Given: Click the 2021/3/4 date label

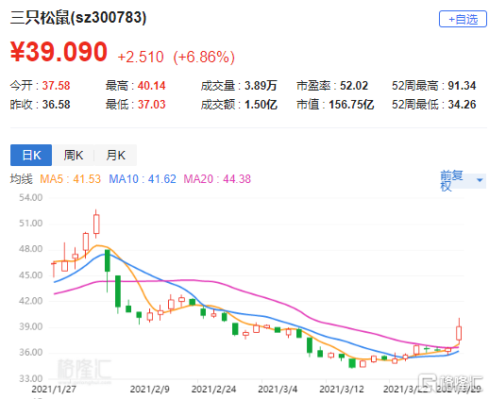Looking at the screenshot, I should pos(278,389).
